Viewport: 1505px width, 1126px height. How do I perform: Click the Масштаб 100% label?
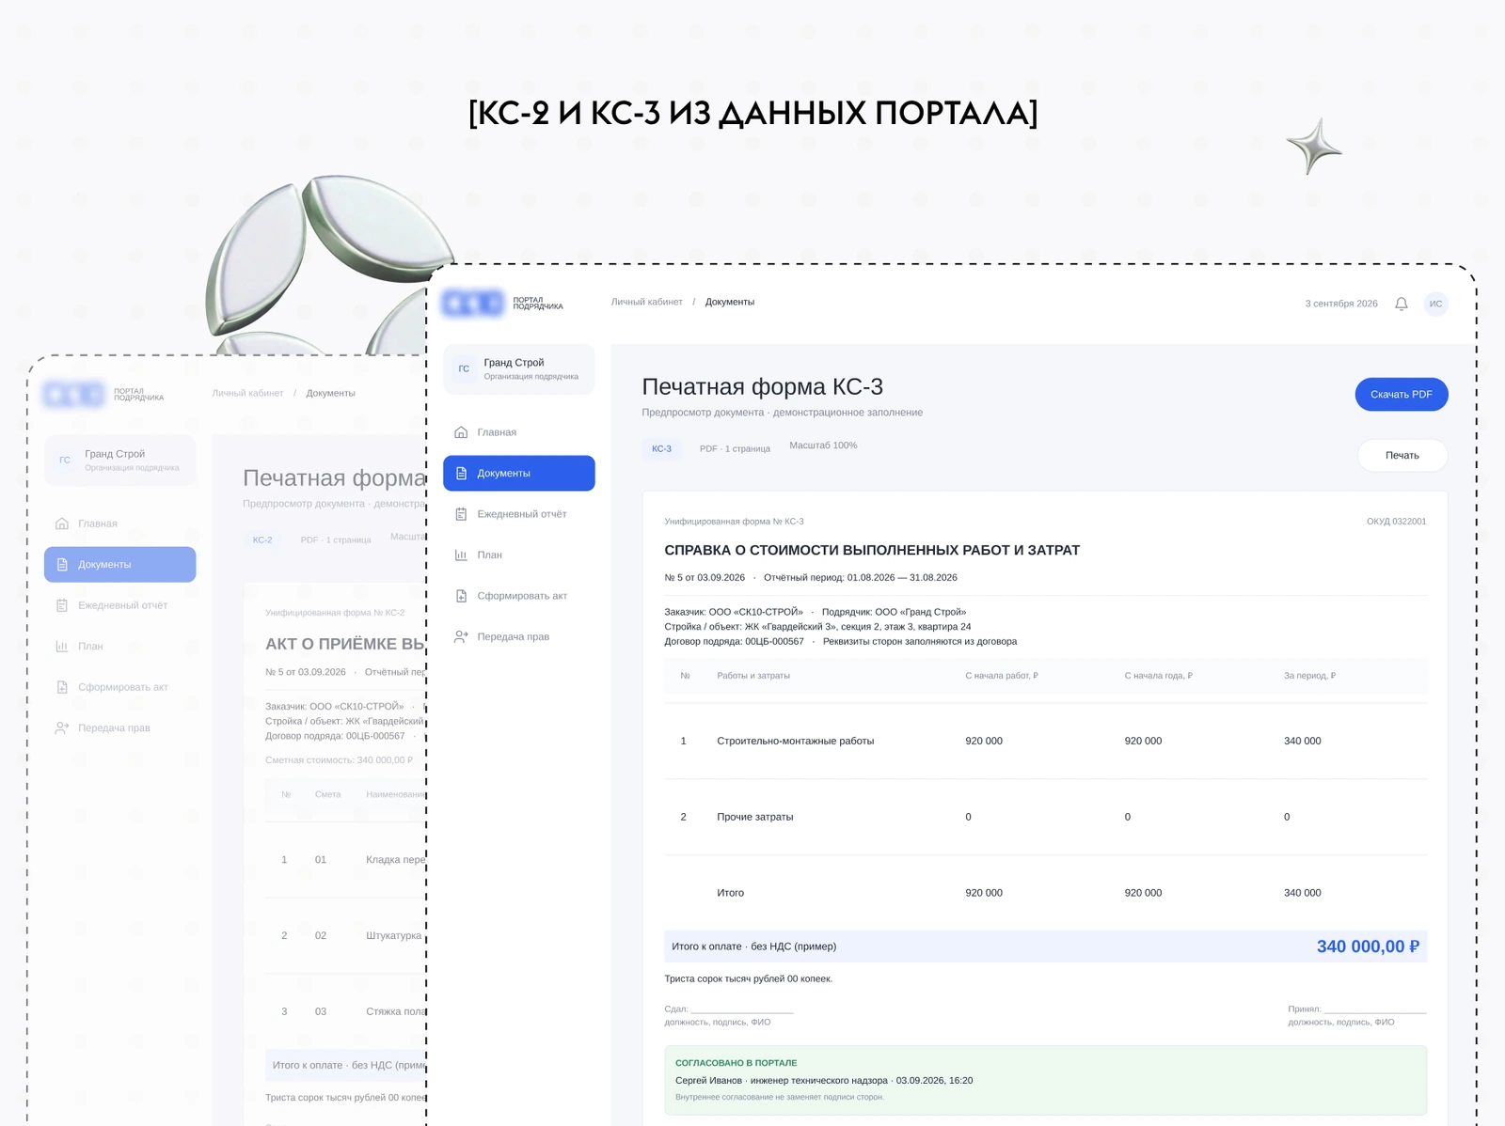(823, 446)
